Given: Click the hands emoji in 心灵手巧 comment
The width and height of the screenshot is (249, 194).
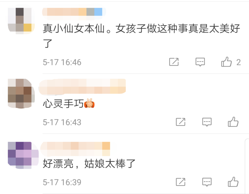Looking at the screenshot, I should (89, 103).
